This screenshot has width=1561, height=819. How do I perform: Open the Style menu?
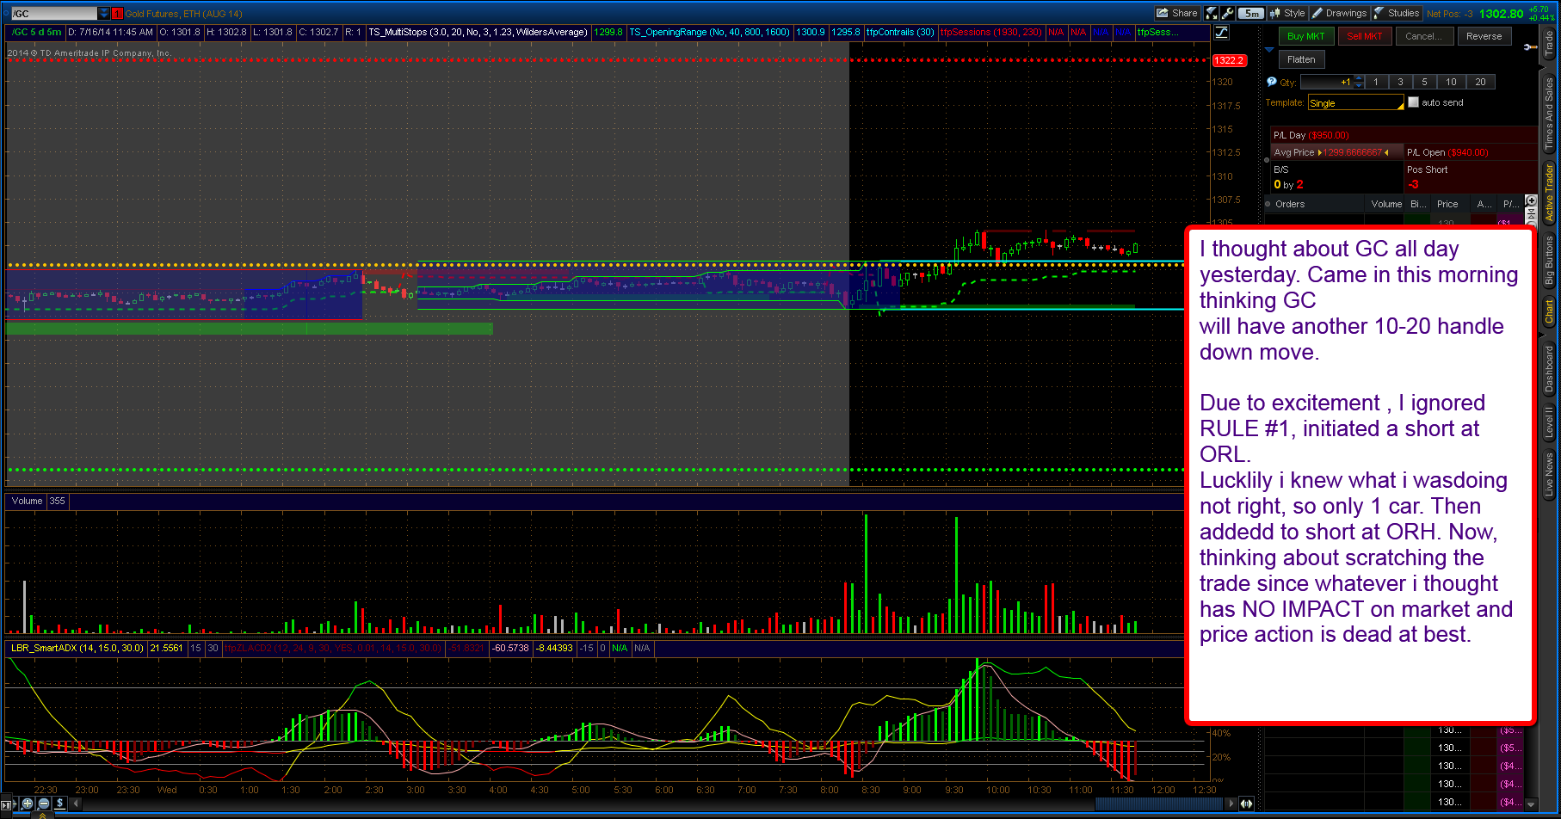click(x=1288, y=13)
